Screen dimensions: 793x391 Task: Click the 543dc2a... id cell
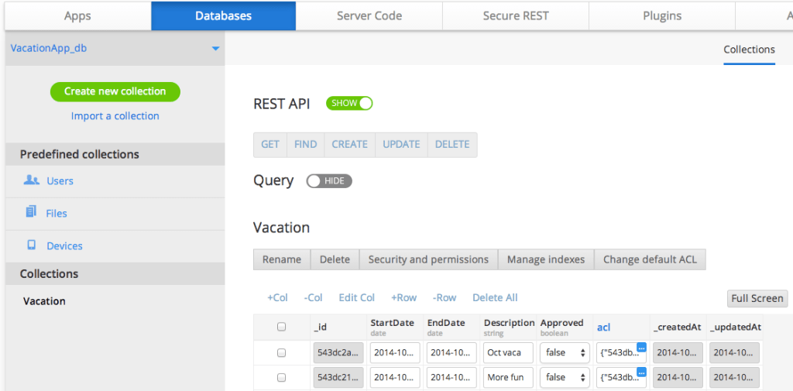[338, 352]
